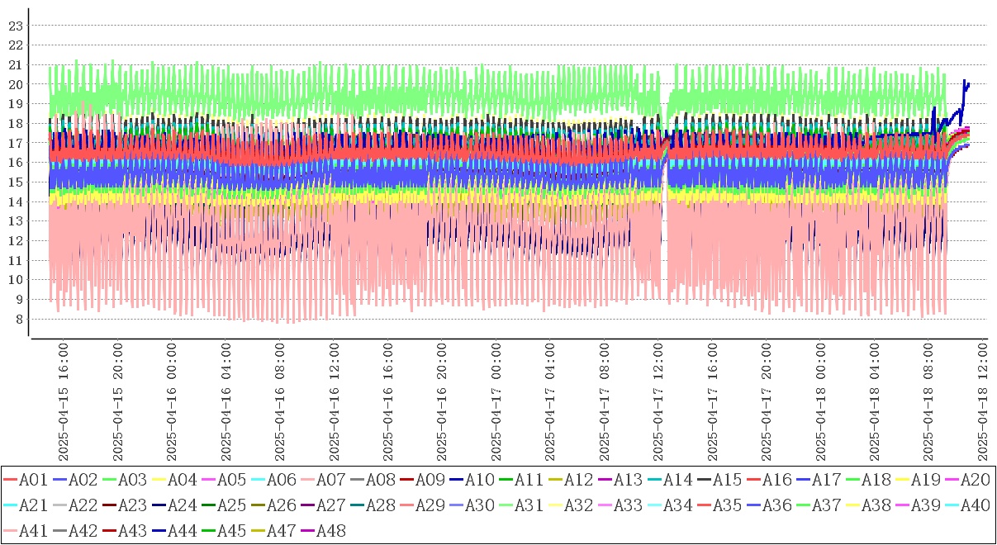Viewport: 997px width, 545px height.
Task: Click the A44 blue spike near 20
Action: (x=964, y=82)
